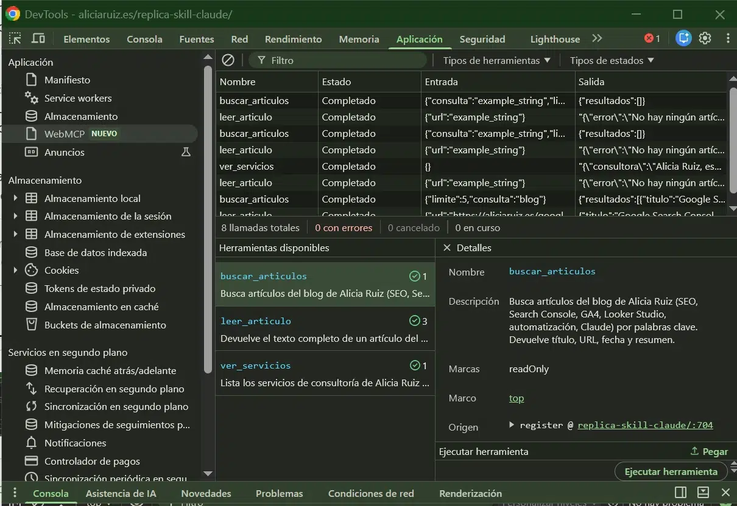Image resolution: width=737 pixels, height=506 pixels.
Task: Clear the tool calls list icon
Action: (228, 60)
